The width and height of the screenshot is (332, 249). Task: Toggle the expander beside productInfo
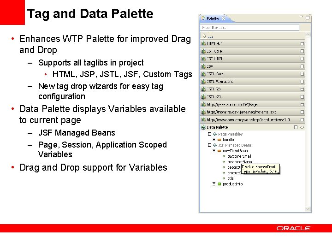point(214,184)
